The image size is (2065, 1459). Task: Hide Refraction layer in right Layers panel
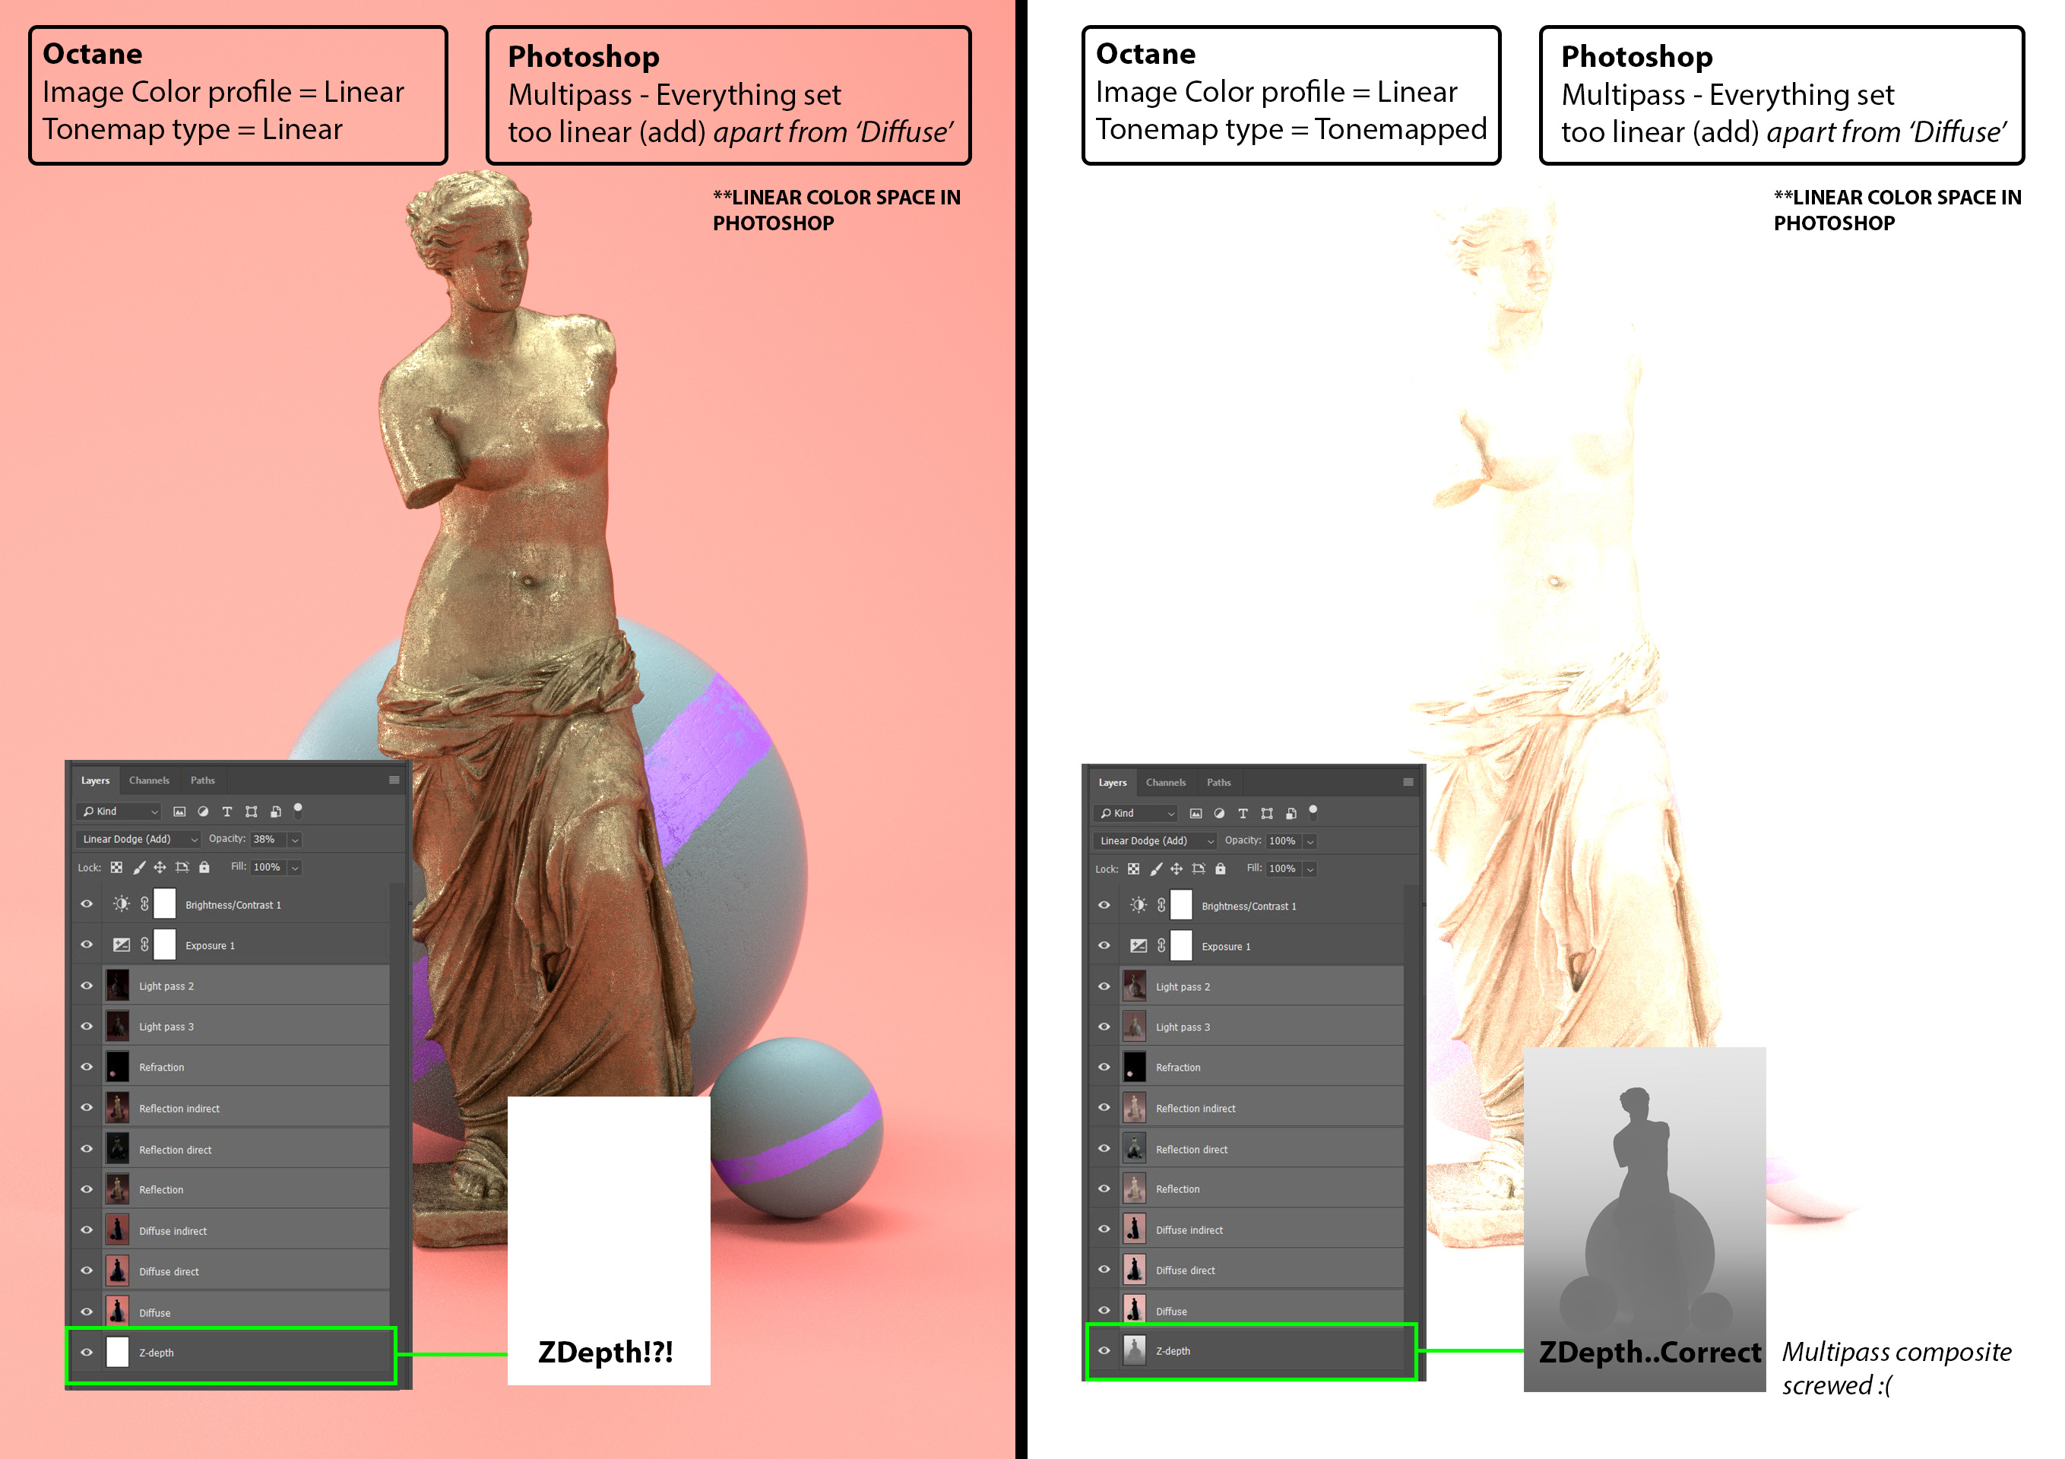(x=1104, y=1067)
